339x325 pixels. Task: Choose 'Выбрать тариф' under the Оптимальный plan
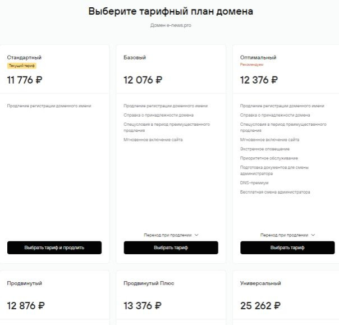tap(287, 248)
